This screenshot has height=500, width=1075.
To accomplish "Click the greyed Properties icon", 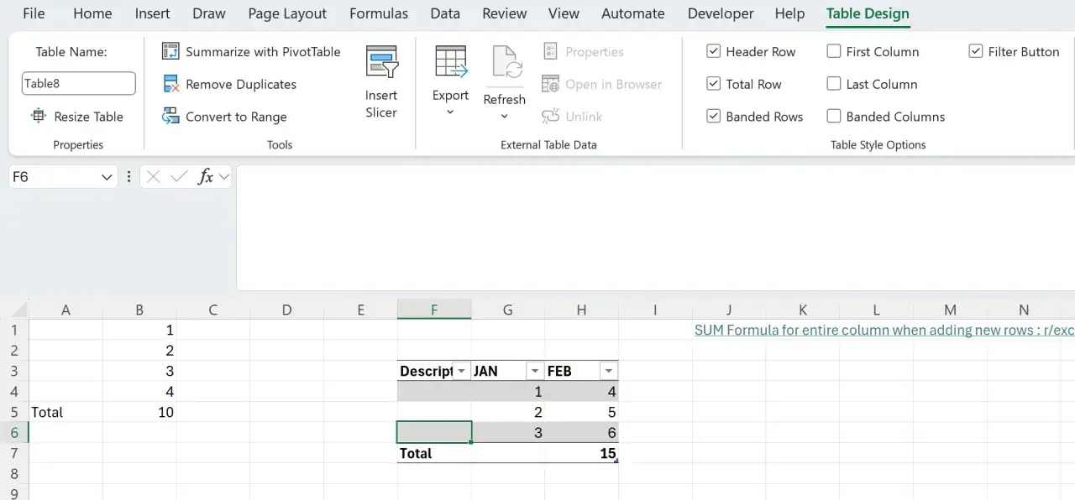I will pos(550,51).
